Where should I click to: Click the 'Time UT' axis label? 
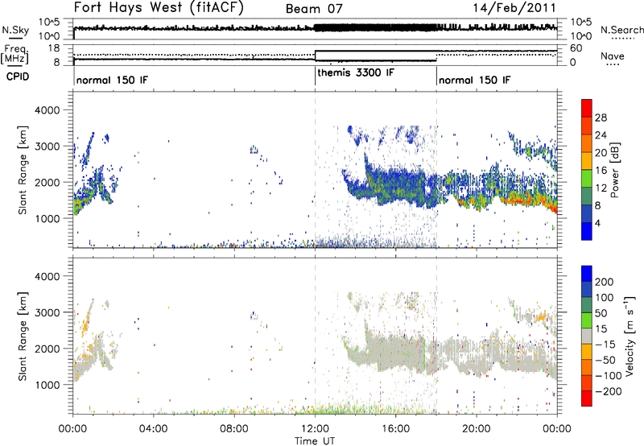[315, 441]
